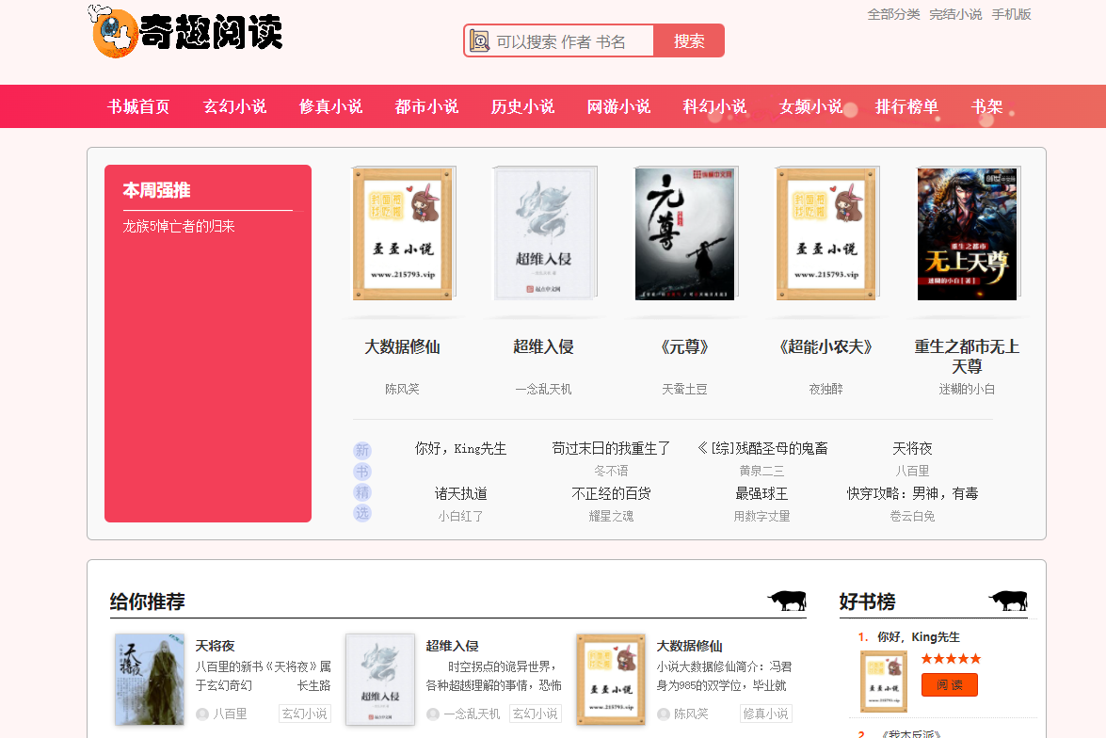The width and height of the screenshot is (1106, 738).
Task: Open 重生之都市无上天尊 title link
Action: (967, 357)
